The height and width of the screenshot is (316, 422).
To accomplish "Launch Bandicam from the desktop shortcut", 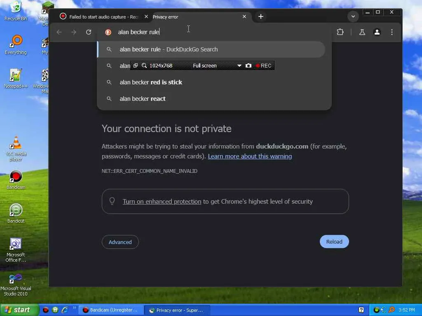I will [16, 179].
